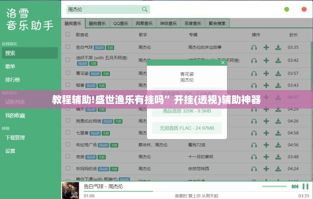Click the search magnifier icon
Viewport: 313px width, 199px height.
[145, 9]
